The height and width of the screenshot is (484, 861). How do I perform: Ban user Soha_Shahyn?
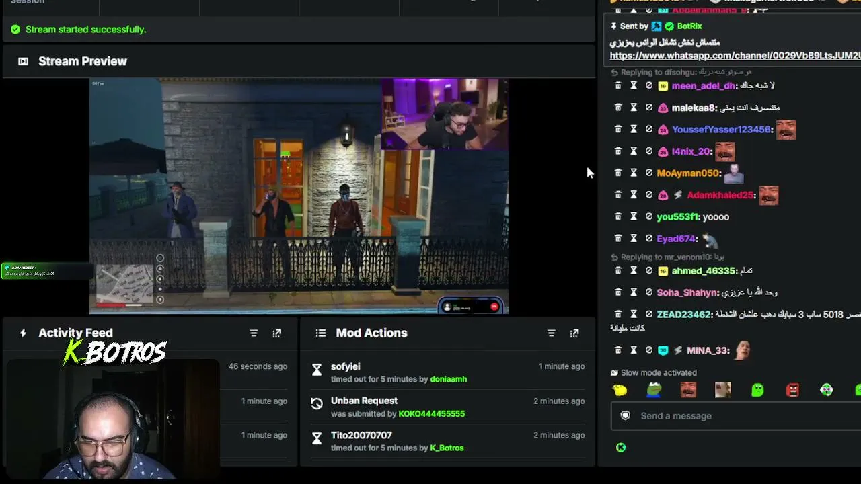pyautogui.click(x=649, y=292)
